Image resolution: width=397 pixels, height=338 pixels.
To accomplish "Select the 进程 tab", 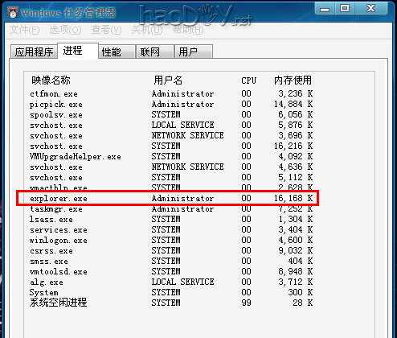I will [78, 51].
